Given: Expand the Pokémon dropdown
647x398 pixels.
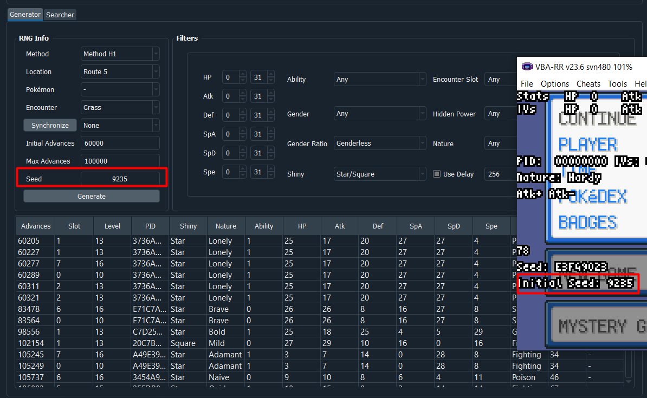Looking at the screenshot, I should pos(120,89).
